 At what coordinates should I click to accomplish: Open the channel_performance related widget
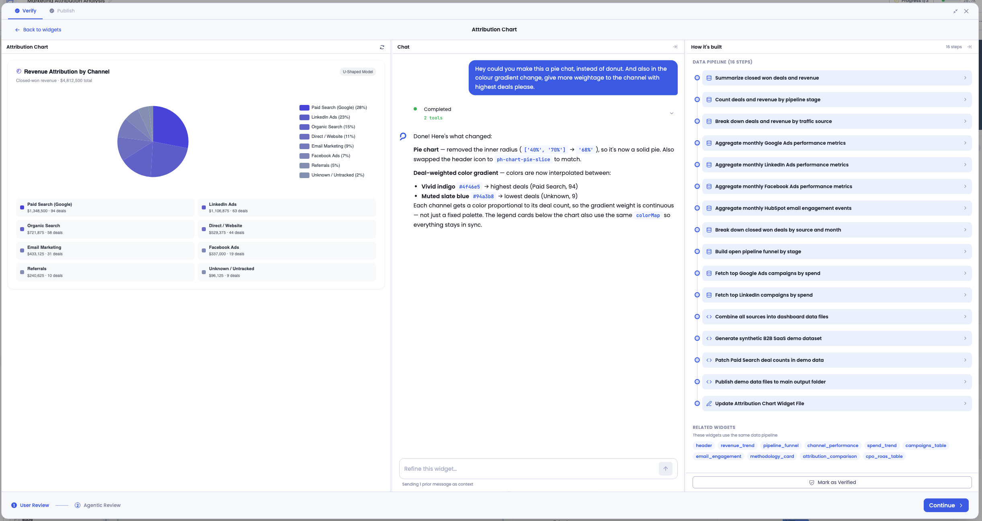832,445
